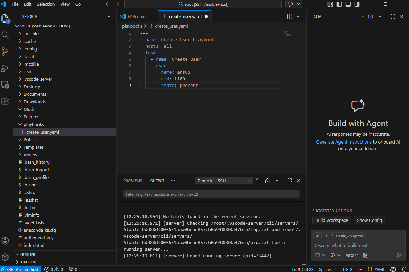Open the Edit menu
This screenshot has height=272, width=409.
point(28,4)
